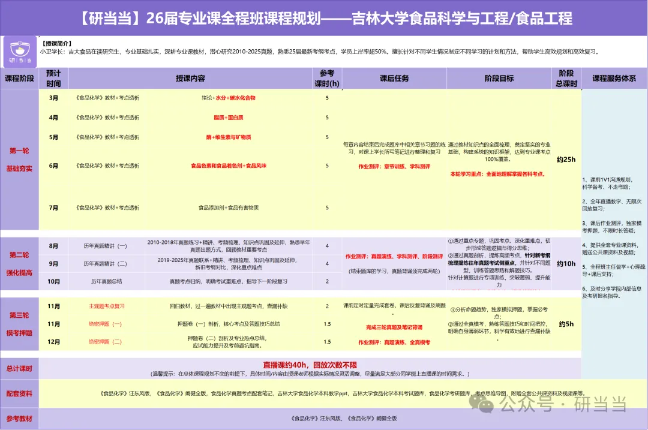Click the 参考教材 row label
The image size is (648, 430).
pyautogui.click(x=19, y=419)
